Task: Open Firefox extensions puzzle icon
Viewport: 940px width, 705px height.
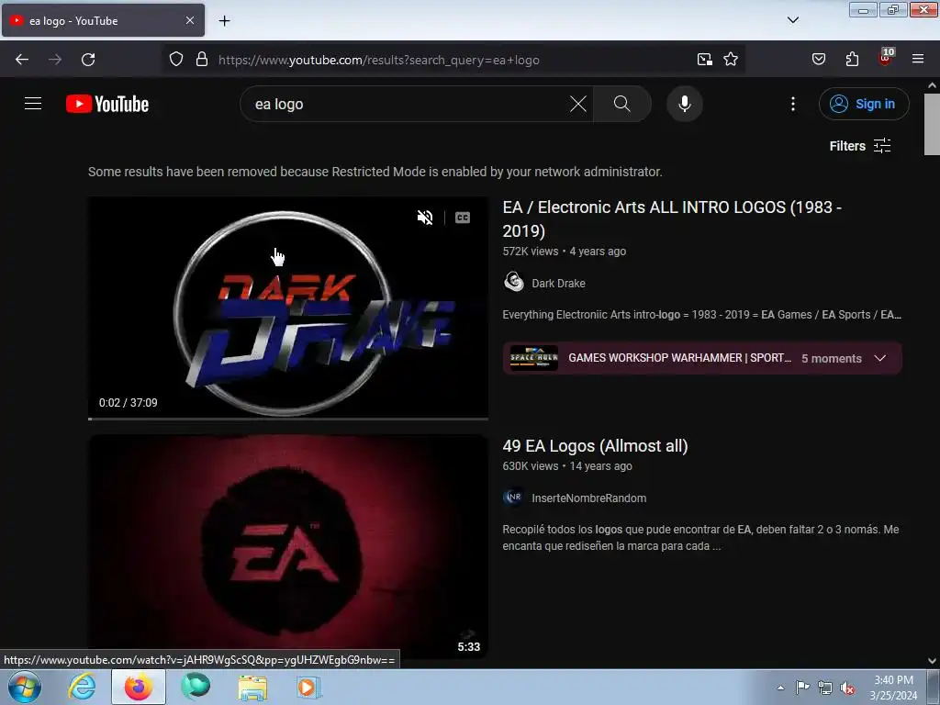Action: point(852,60)
